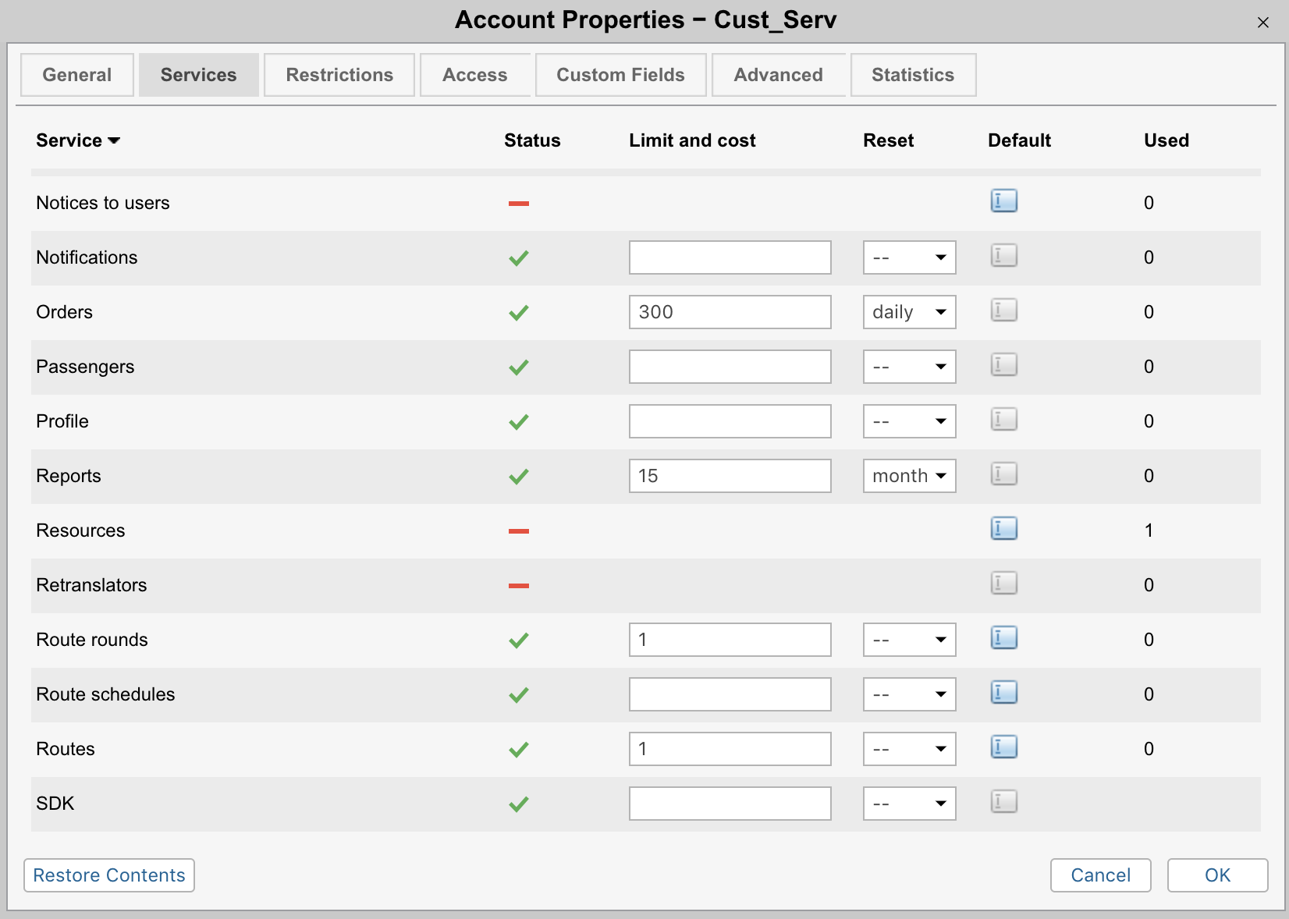Click the Default info icon for SDK
Viewport: 1289px width, 919px height.
(1003, 802)
